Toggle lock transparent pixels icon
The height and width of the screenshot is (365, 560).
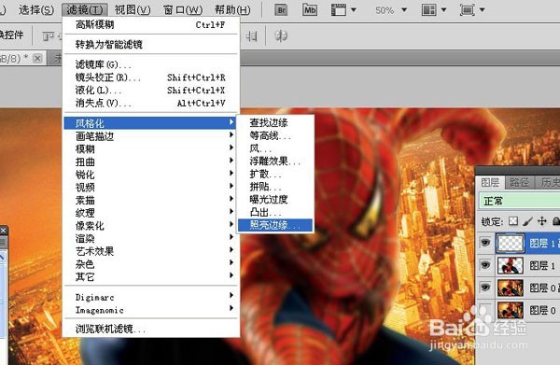(513, 221)
